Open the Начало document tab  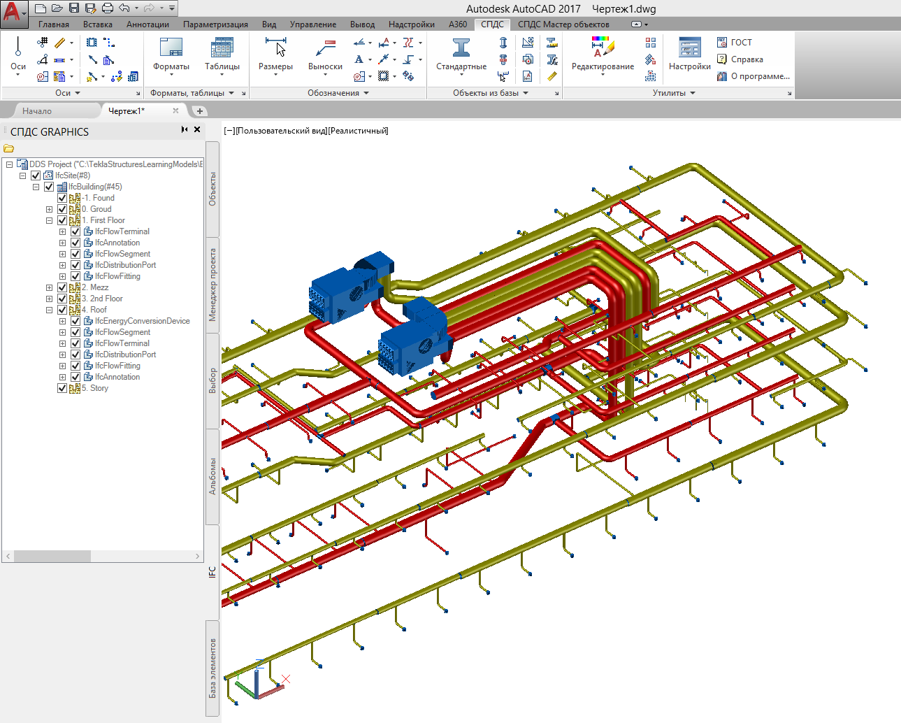37,111
